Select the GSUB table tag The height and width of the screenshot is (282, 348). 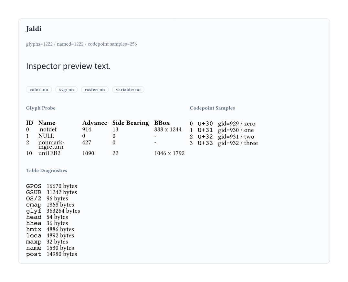(x=34, y=192)
